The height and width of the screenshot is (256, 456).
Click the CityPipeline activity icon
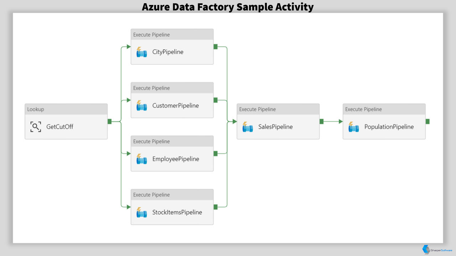click(x=141, y=52)
